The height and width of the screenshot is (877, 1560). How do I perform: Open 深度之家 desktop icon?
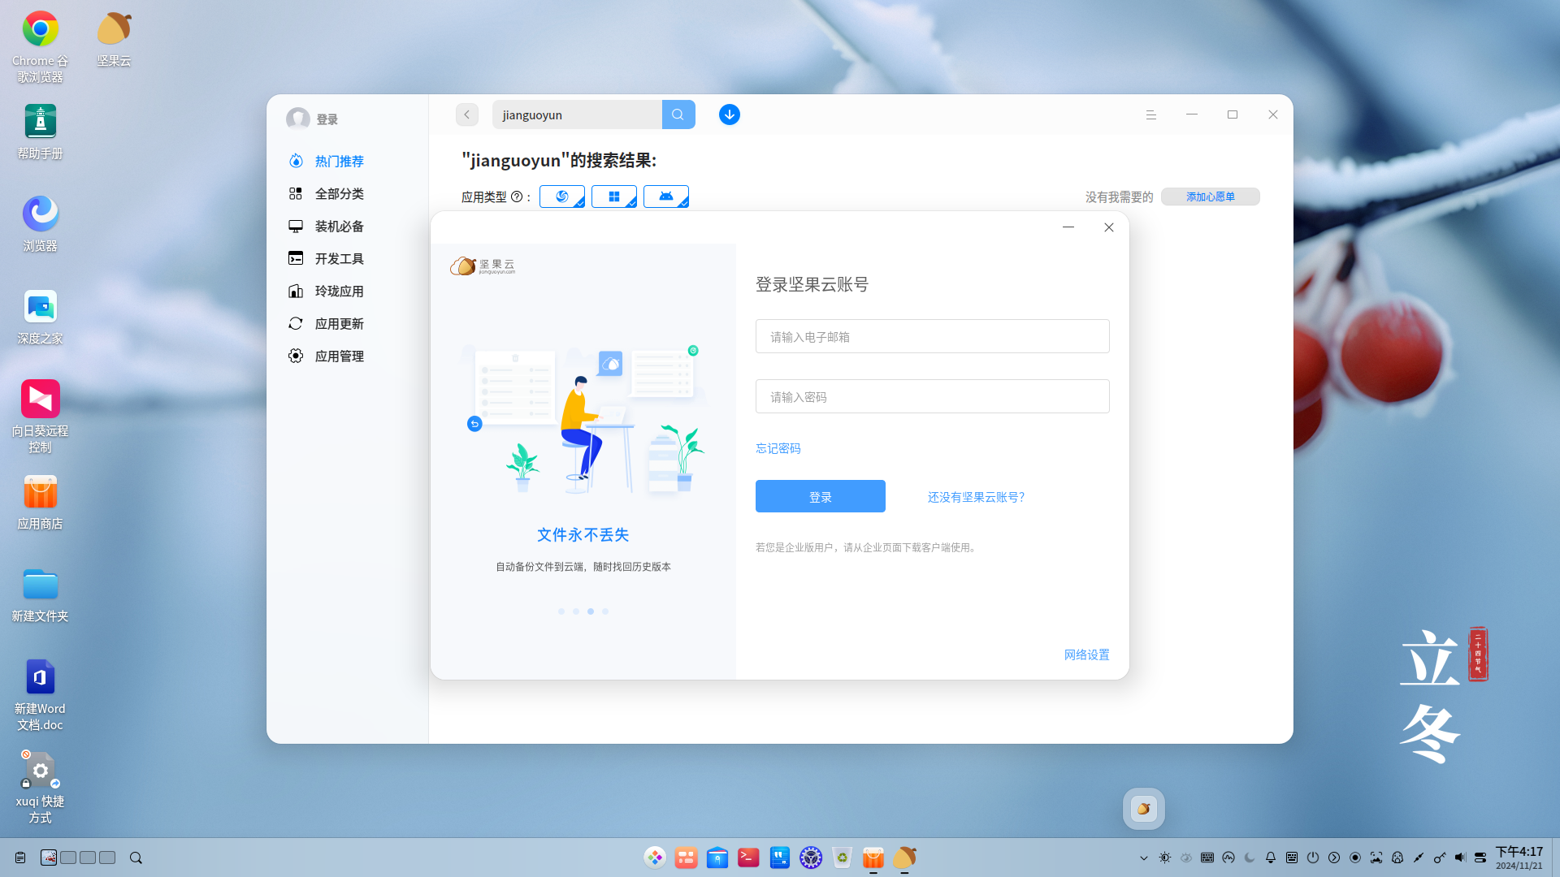(x=40, y=317)
